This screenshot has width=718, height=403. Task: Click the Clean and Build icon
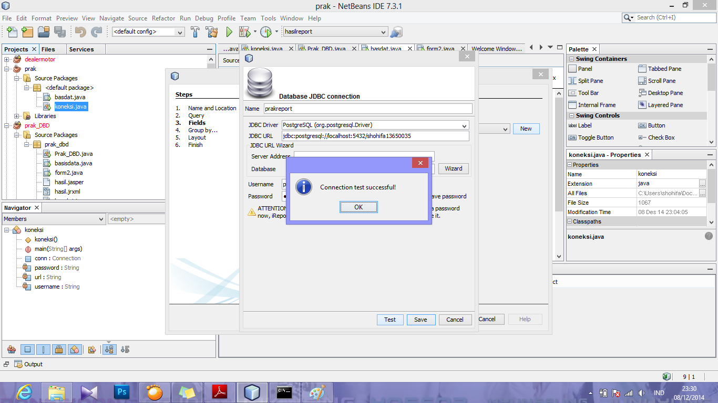[x=212, y=31]
